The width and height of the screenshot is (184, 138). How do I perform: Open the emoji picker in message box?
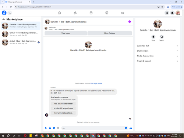126,128
